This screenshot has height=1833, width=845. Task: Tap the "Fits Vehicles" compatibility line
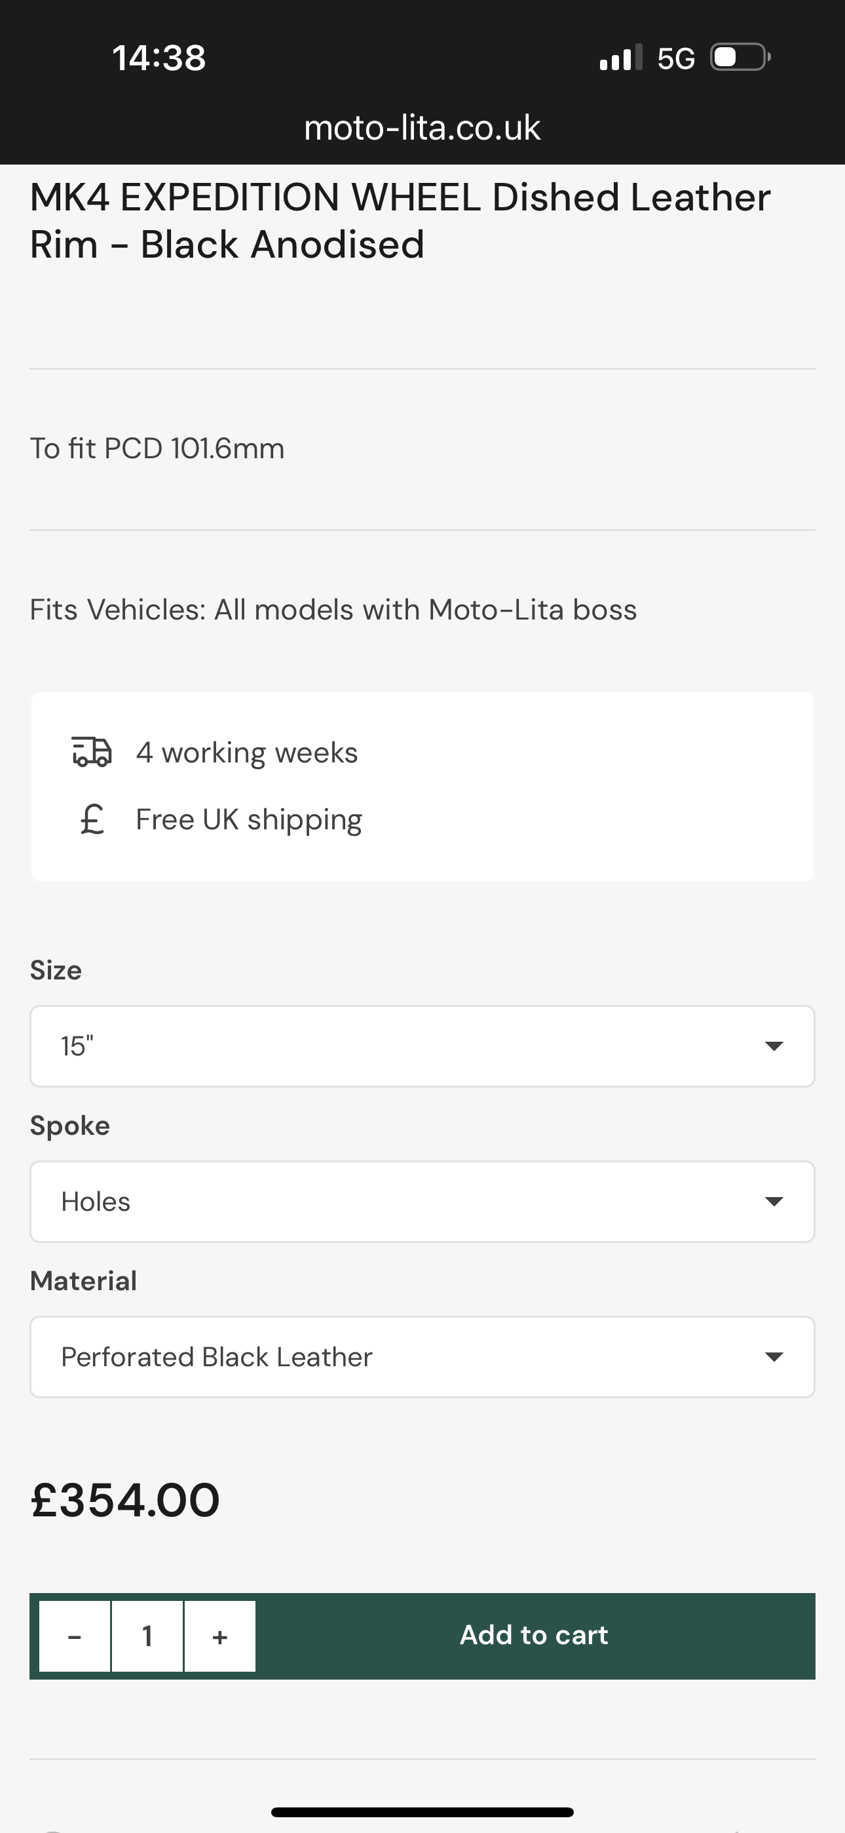pos(333,610)
